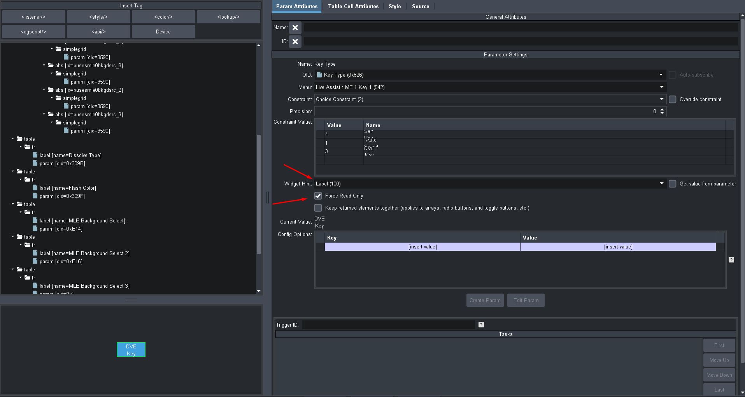
Task: Collapse the abs busesmle0bkgdsrc_3 tree node
Action: click(44, 114)
